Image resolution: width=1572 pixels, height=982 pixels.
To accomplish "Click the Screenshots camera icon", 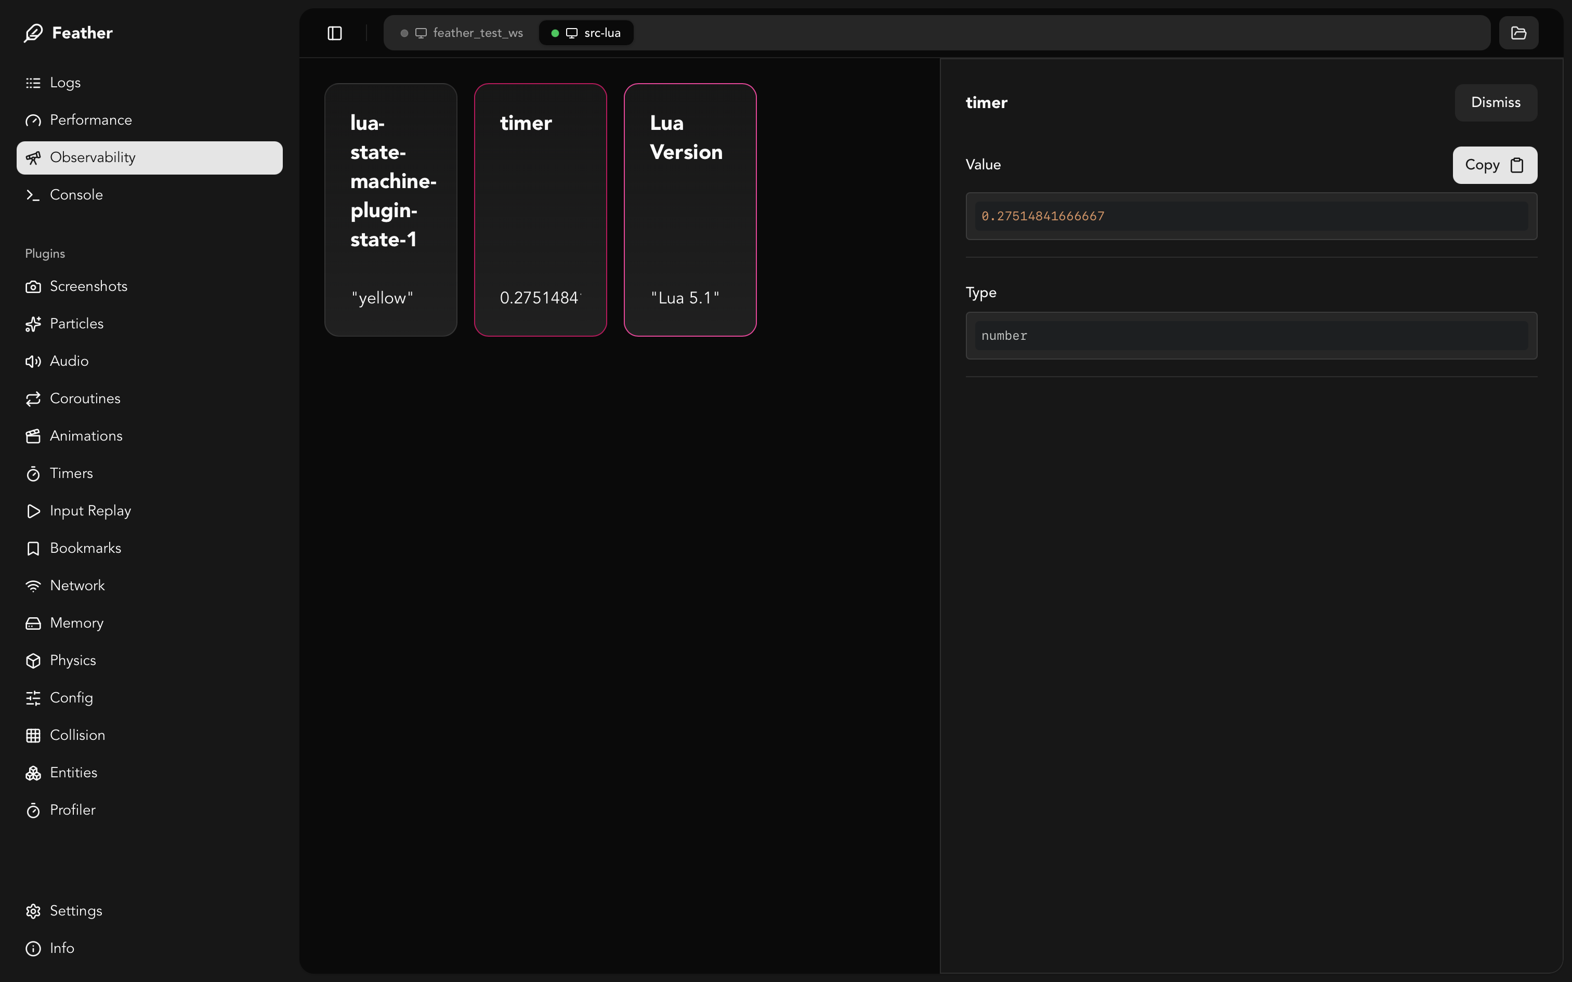I will tap(33, 287).
